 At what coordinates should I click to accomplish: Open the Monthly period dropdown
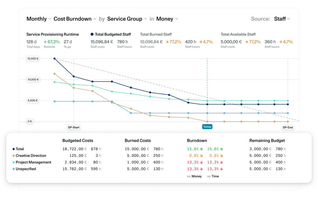click(39, 19)
